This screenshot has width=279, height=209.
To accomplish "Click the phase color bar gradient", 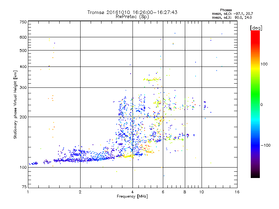I will 255,104.
